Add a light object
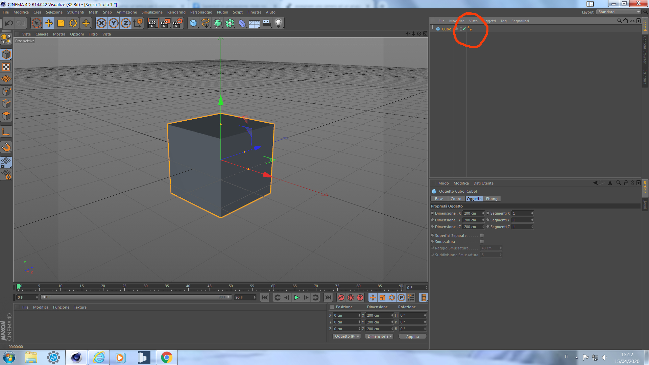The height and width of the screenshot is (365, 649). [x=279, y=23]
